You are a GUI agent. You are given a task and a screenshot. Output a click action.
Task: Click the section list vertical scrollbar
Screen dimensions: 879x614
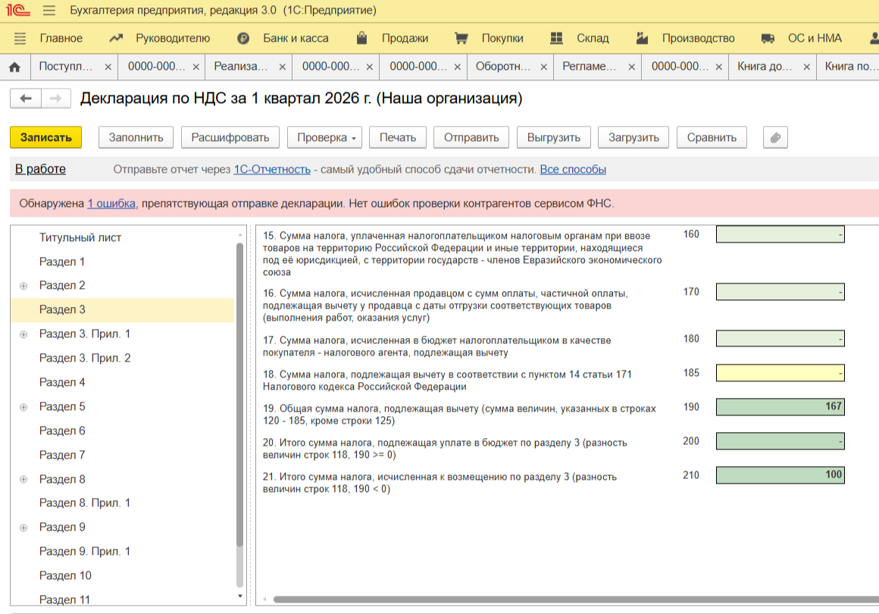click(x=240, y=394)
